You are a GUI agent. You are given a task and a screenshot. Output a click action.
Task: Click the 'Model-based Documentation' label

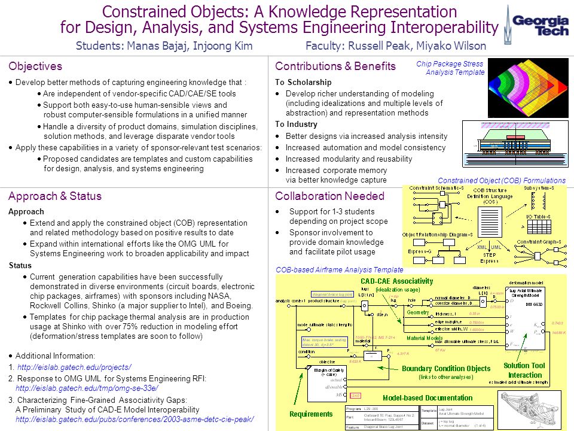tap(428, 397)
